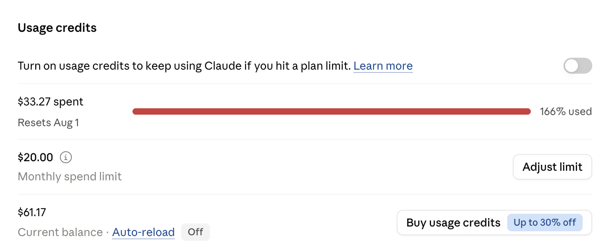
Task: Click the $20.00 spend limit value
Action: (36, 158)
